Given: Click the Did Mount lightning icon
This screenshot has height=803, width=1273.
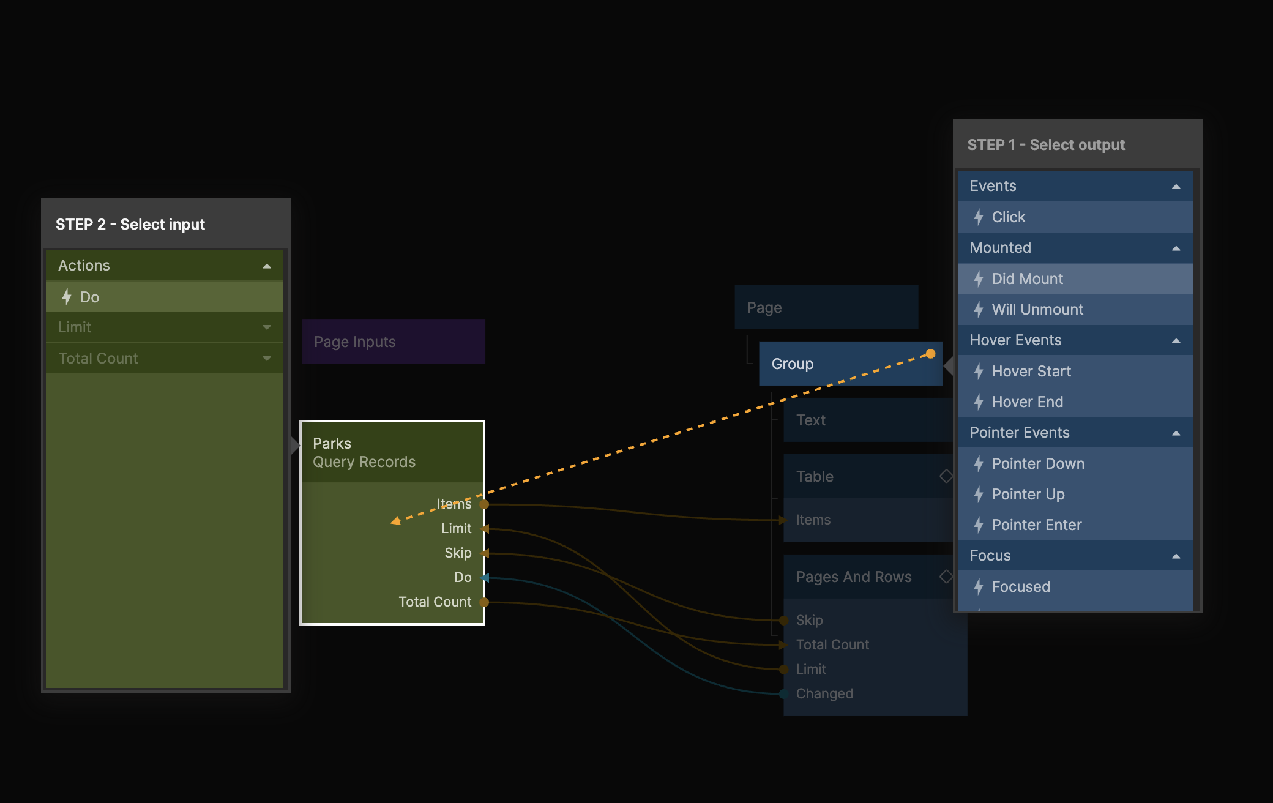Looking at the screenshot, I should tap(979, 279).
